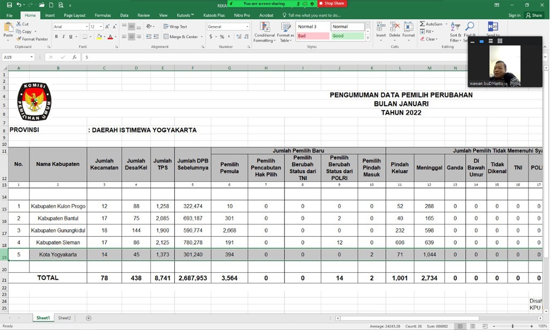Click the red Stop Share button

332,4
